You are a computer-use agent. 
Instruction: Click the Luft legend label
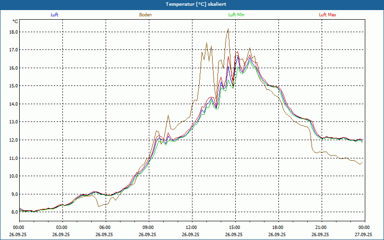tap(54, 15)
